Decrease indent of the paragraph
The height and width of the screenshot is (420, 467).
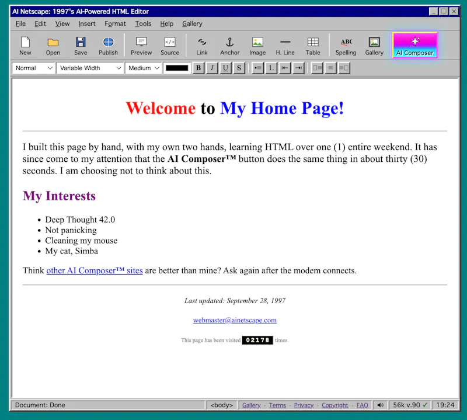tap(285, 68)
